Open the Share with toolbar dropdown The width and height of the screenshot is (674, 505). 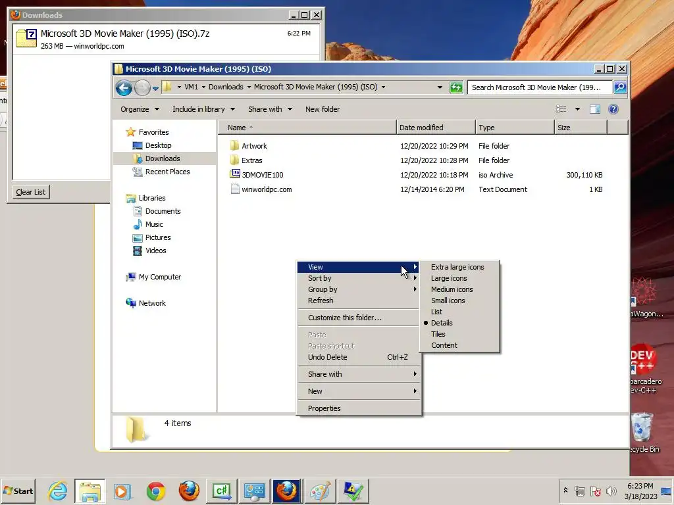(270, 109)
